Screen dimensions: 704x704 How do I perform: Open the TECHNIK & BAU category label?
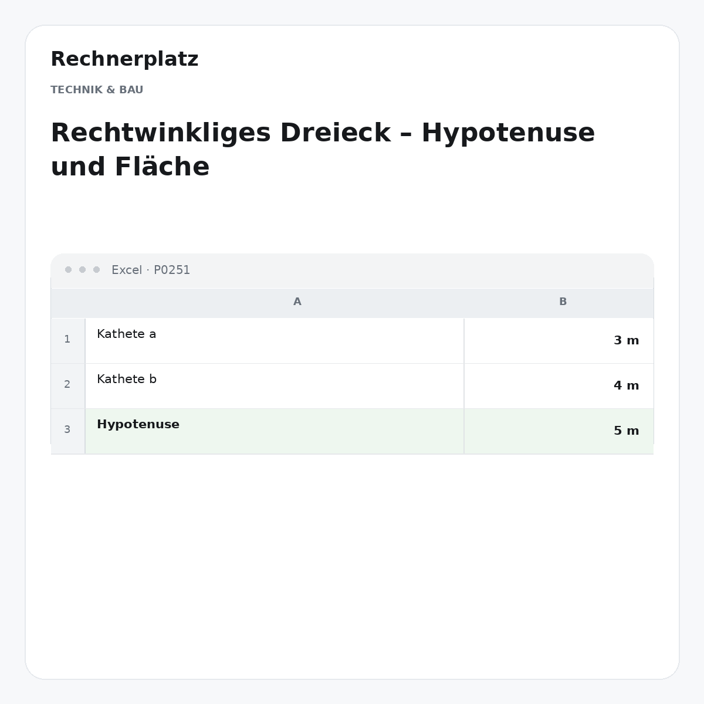97,90
